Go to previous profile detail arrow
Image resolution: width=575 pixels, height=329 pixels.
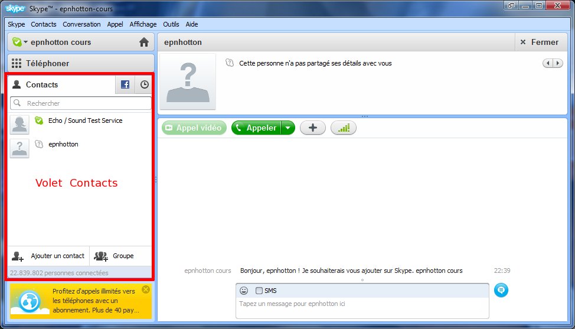pos(548,63)
